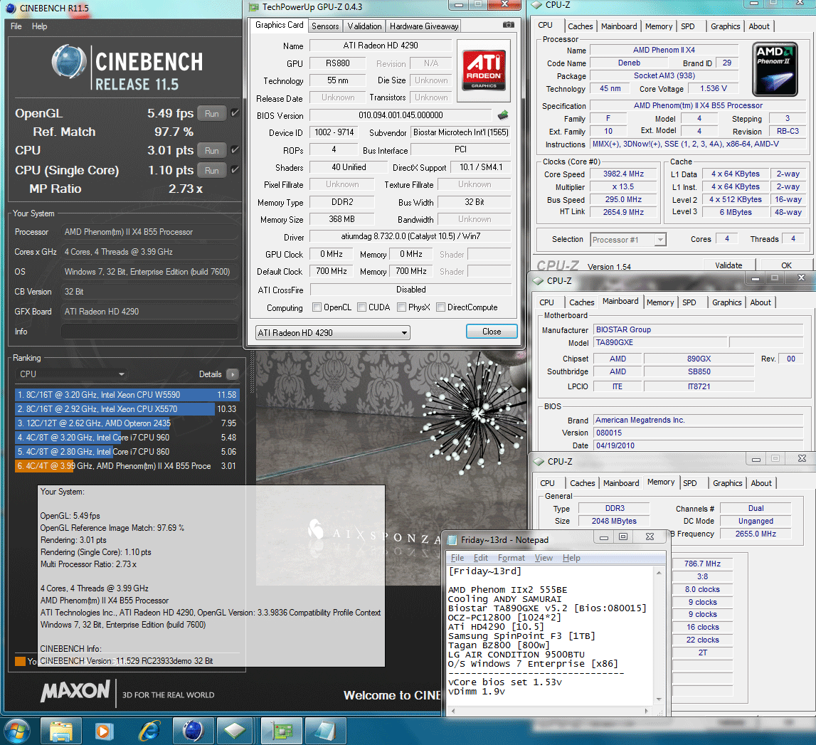The height and width of the screenshot is (745, 816).
Task: Click the CINEBENCH Release 11.5 logo sphere
Action: [69, 62]
